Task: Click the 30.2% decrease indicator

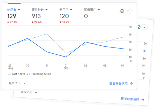Action: point(64,22)
